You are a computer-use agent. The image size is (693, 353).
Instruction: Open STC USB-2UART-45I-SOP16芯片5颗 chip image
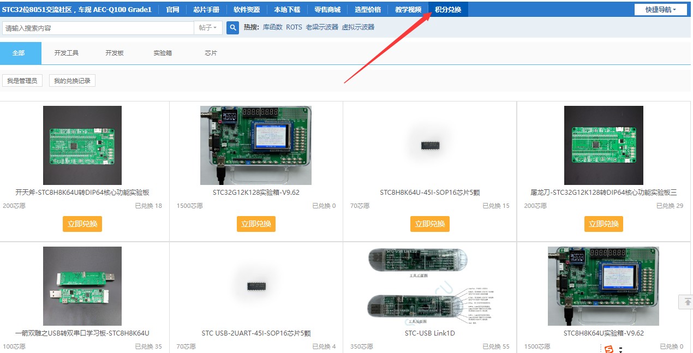256,286
